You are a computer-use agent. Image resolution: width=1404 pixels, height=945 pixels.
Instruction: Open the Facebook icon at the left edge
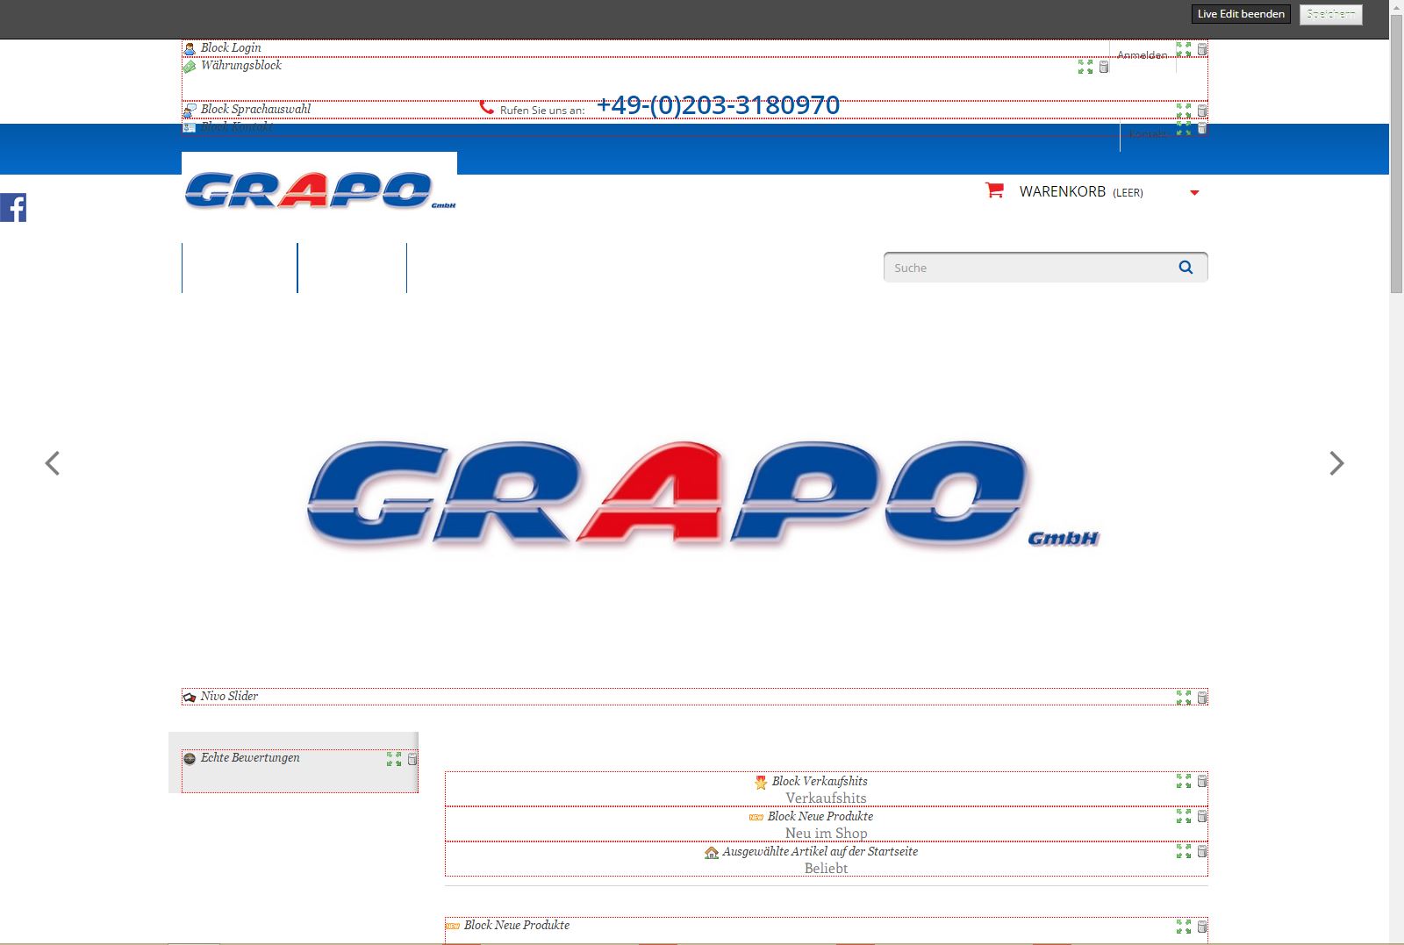click(x=13, y=207)
